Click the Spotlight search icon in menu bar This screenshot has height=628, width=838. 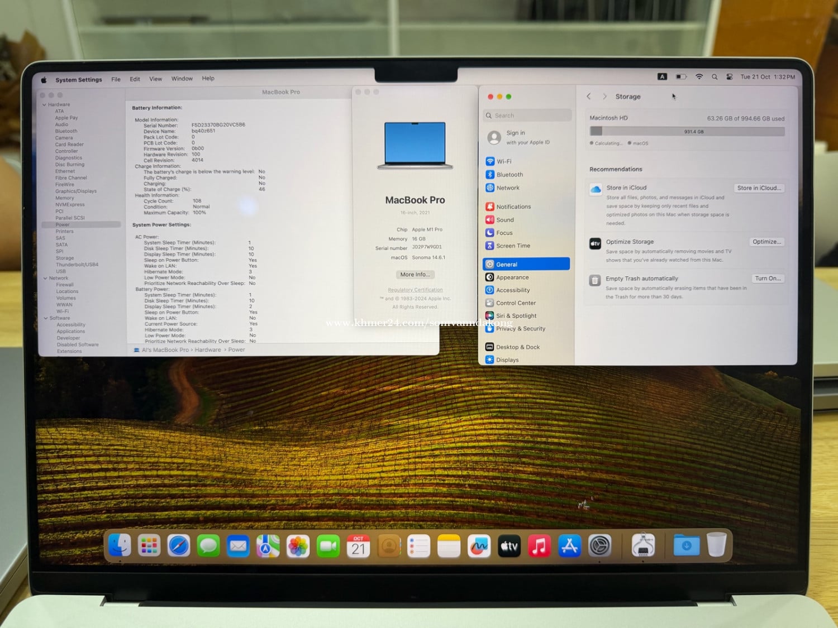(715, 77)
